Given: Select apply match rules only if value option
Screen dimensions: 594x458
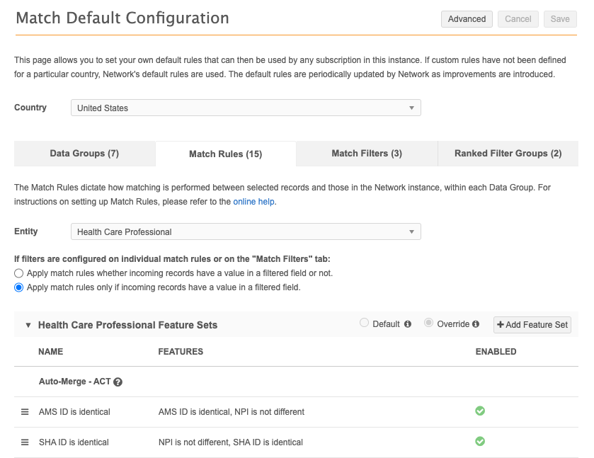Looking at the screenshot, I should pyautogui.click(x=19, y=287).
